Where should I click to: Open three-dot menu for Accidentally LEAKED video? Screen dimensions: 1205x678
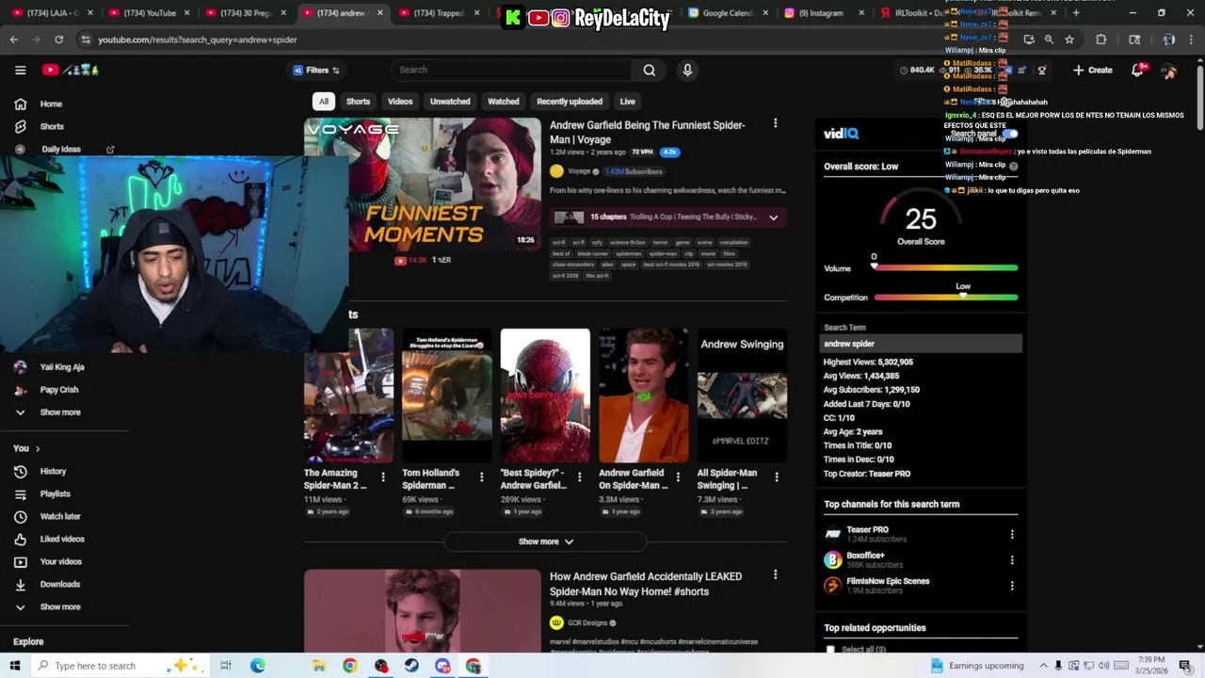tap(775, 574)
